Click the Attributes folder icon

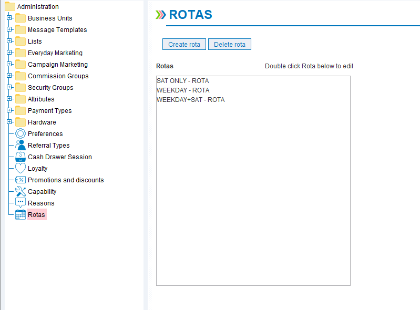pos(21,99)
